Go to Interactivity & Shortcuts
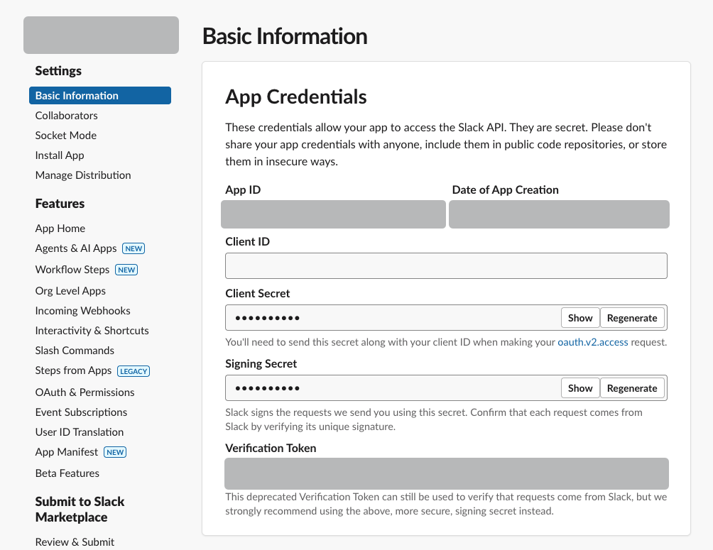Image resolution: width=713 pixels, height=550 pixels. click(x=92, y=330)
